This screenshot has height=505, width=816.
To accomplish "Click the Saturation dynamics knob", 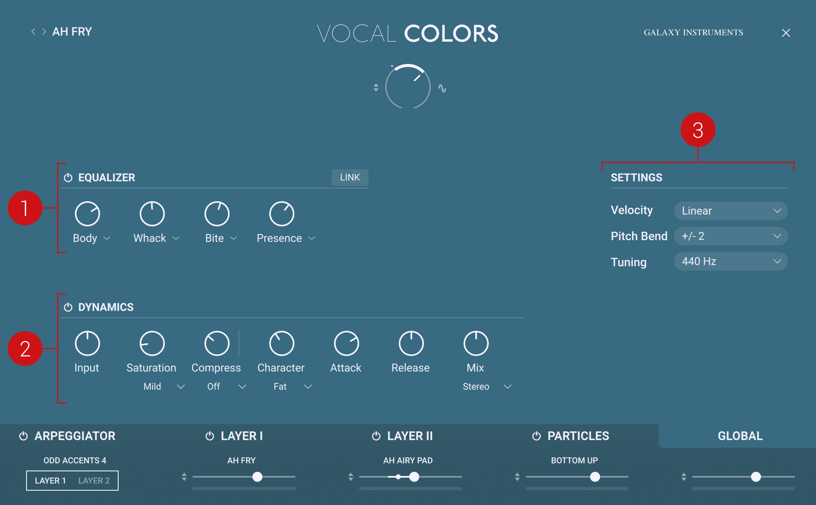I will tap(152, 343).
